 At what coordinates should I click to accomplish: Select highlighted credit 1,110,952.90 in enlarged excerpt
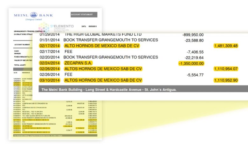pos(226,80)
